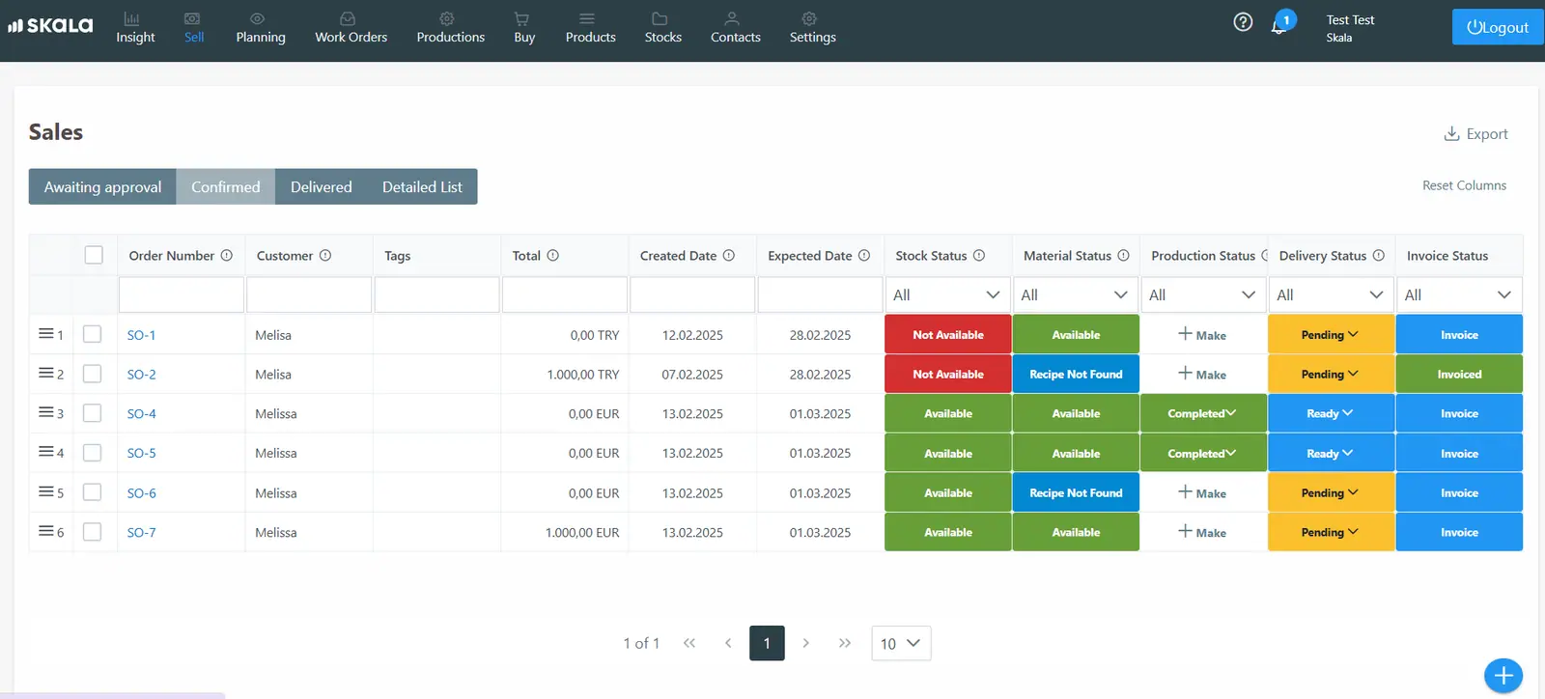Click the Logout button
Image resolution: width=1545 pixels, height=699 pixels.
point(1497,27)
